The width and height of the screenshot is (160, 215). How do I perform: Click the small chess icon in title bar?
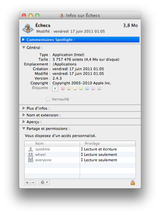pyautogui.click(x=62, y=16)
